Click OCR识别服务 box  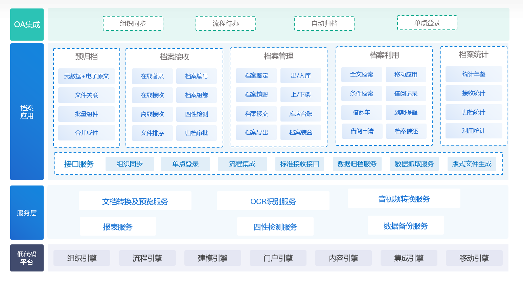tap(273, 201)
